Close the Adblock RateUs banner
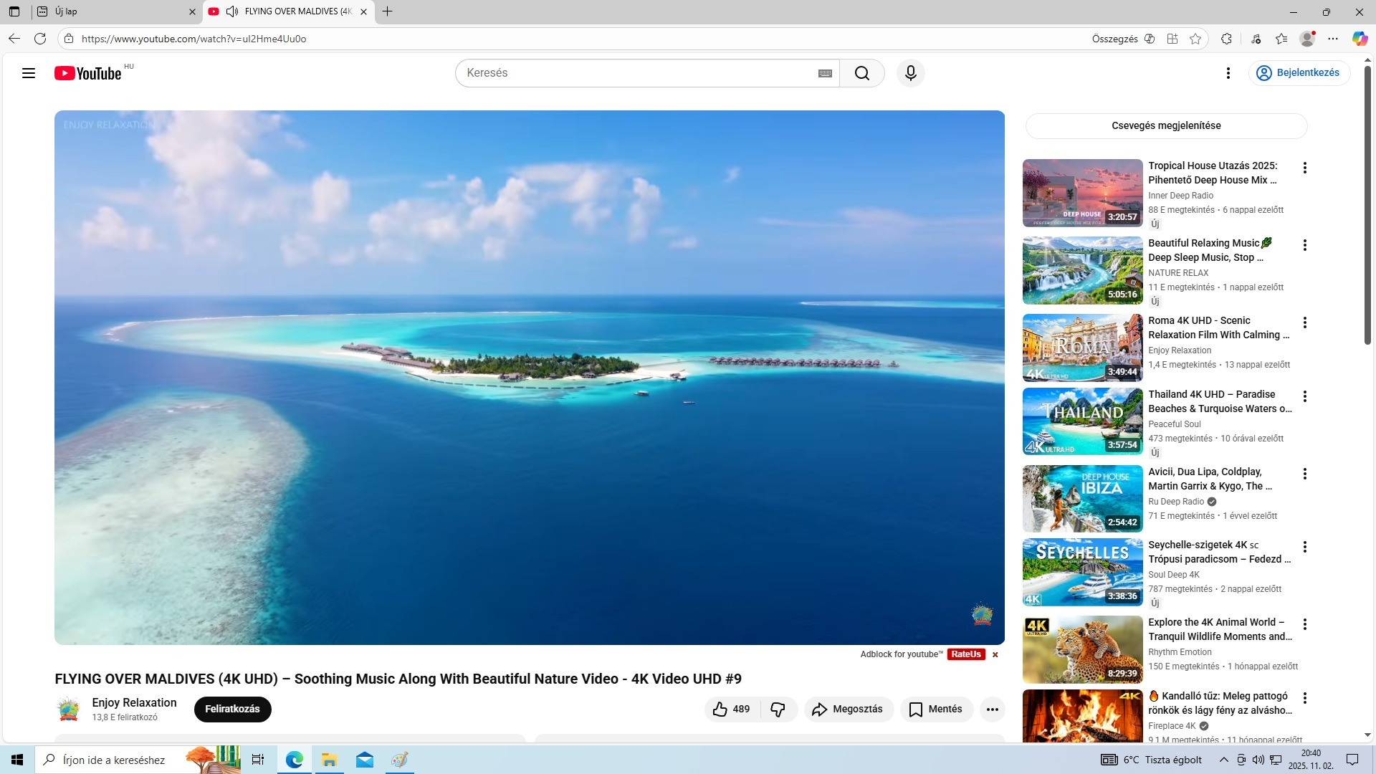1376x774 pixels. (x=995, y=654)
